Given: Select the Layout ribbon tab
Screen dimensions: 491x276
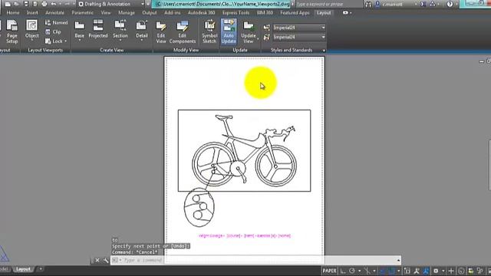Looking at the screenshot, I should pos(324,13).
